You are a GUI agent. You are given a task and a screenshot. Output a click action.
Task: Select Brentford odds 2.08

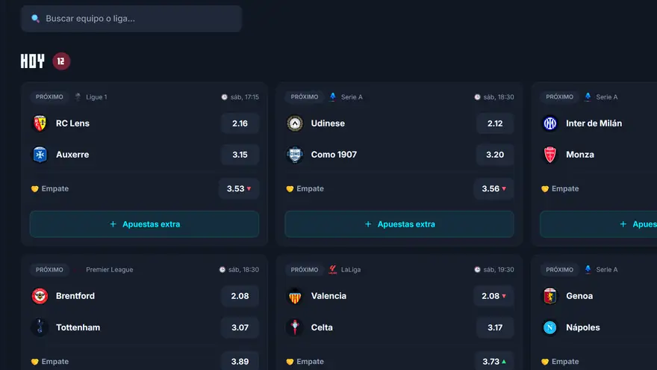coord(240,296)
